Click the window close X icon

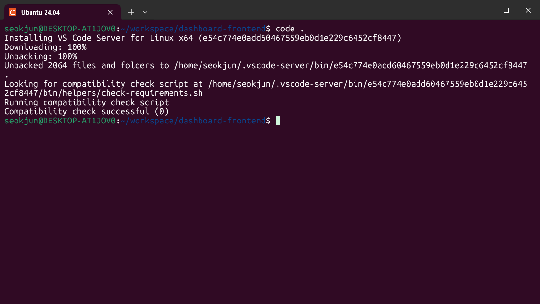tap(528, 10)
